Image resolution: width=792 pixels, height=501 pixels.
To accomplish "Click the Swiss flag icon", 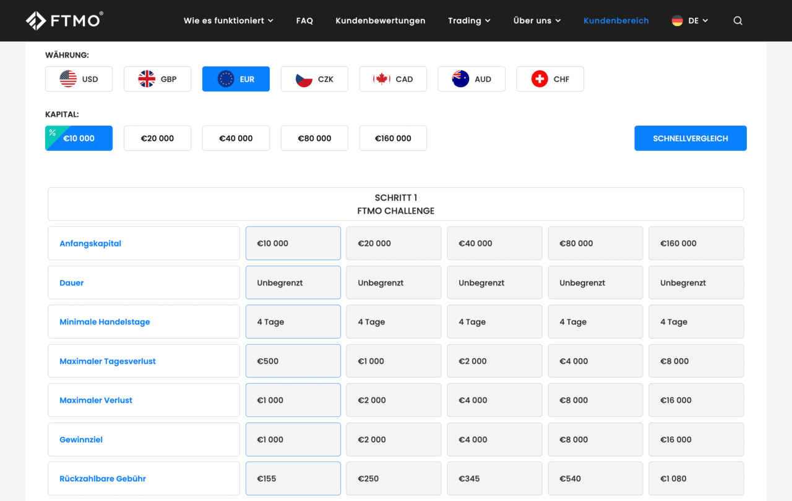I will 540,79.
